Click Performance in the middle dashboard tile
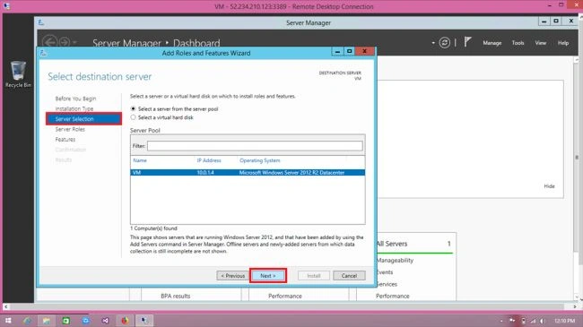This screenshot has height=327, width=583. point(285,297)
